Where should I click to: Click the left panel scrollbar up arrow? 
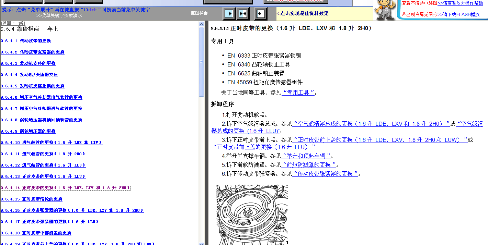[202, 24]
